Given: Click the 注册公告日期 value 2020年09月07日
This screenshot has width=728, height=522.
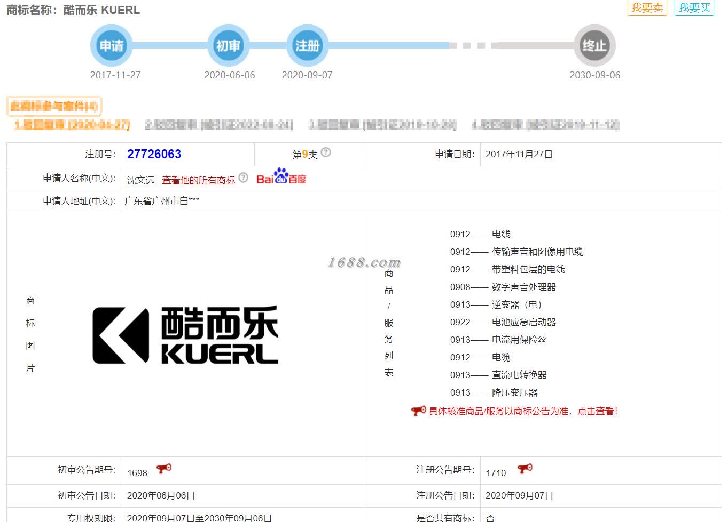Looking at the screenshot, I should [x=519, y=496].
